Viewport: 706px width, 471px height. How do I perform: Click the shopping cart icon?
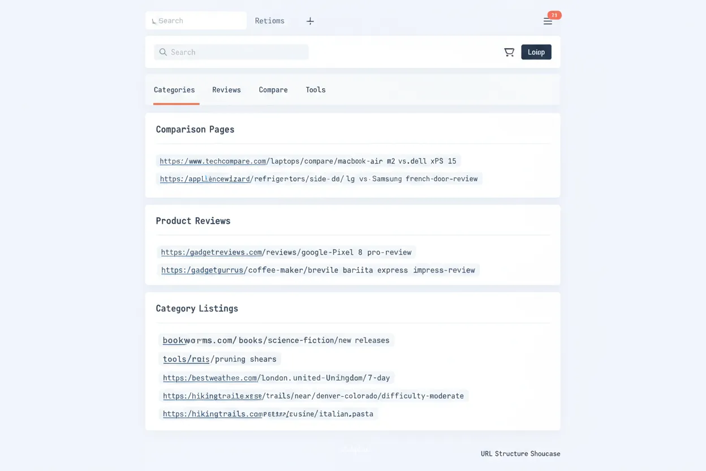pyautogui.click(x=509, y=52)
